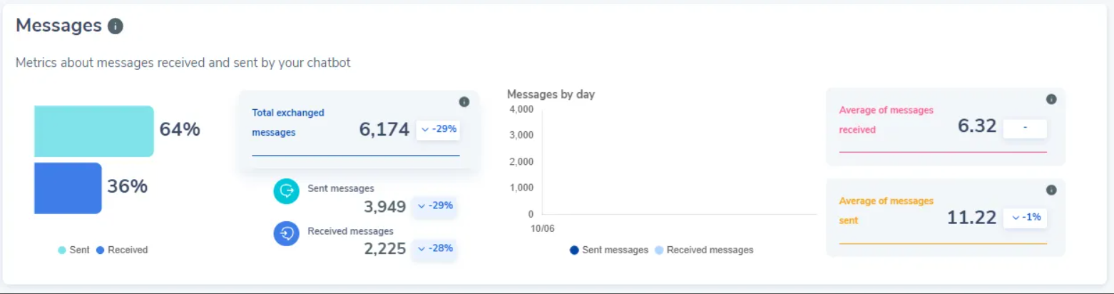Image resolution: width=1114 pixels, height=294 pixels.
Task: Click the blue 36% Received bar
Action: point(68,188)
